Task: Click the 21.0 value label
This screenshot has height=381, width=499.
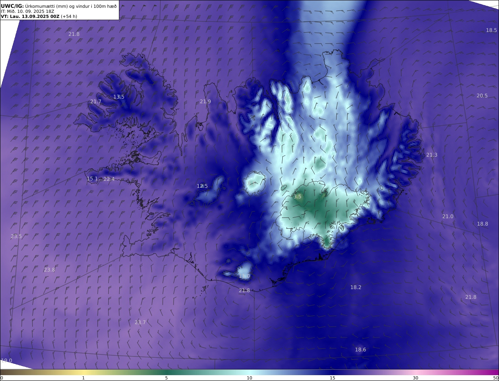Action: coord(448,217)
